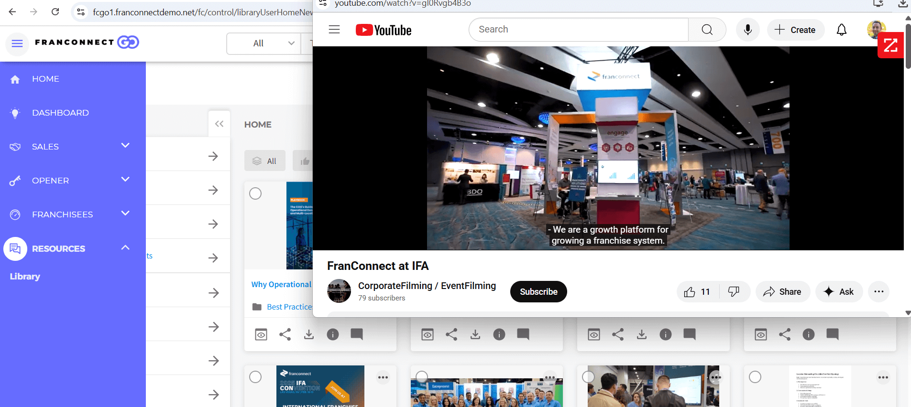Share the YouTube video
Image resolution: width=911 pixels, height=407 pixels.
point(783,292)
